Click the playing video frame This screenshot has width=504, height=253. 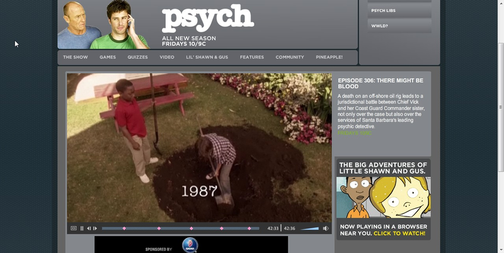(x=199, y=148)
